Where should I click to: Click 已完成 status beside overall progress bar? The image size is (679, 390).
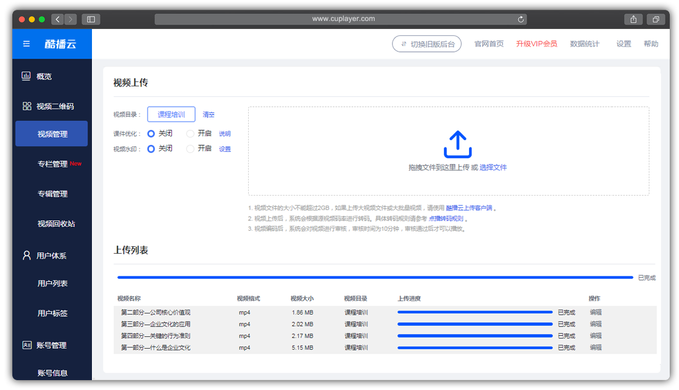click(647, 278)
